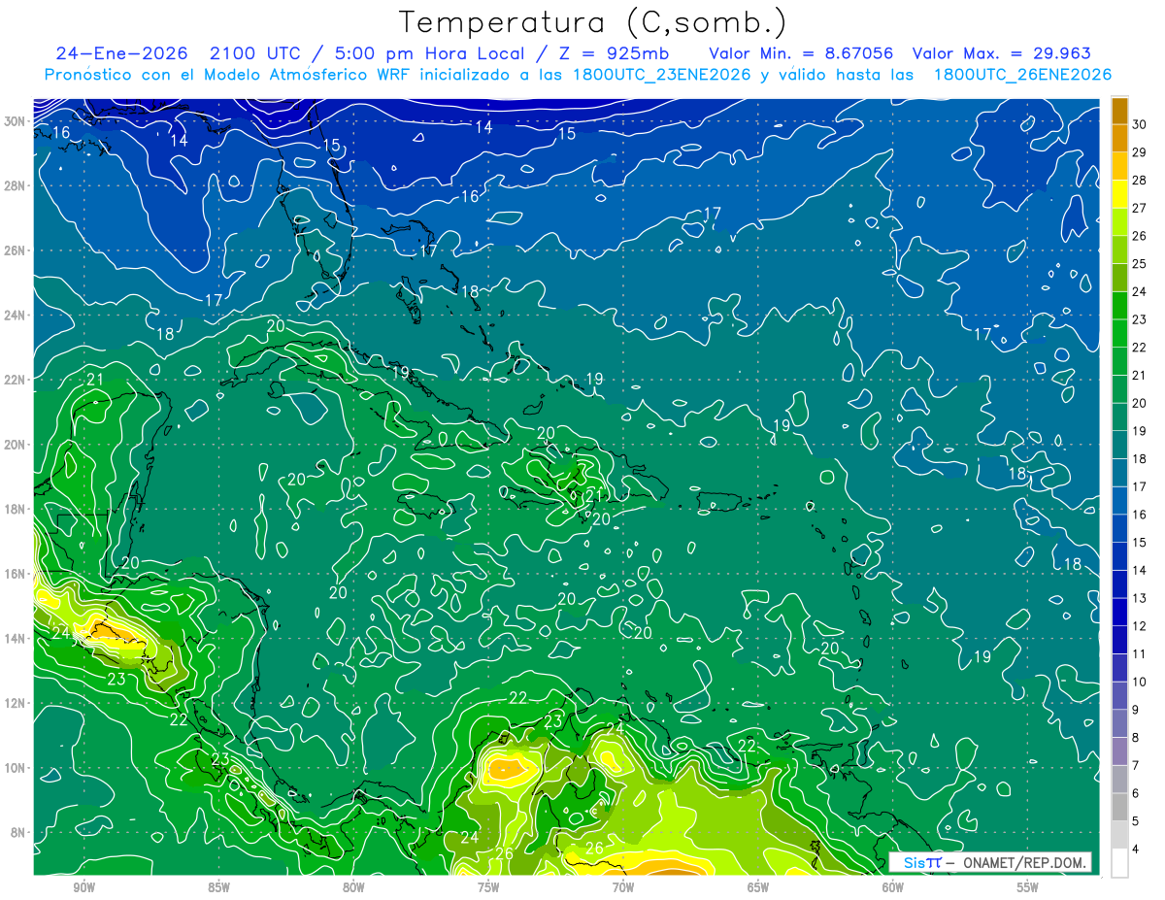
Task: Click the '60W' longitude axis label
Action: tap(893, 887)
